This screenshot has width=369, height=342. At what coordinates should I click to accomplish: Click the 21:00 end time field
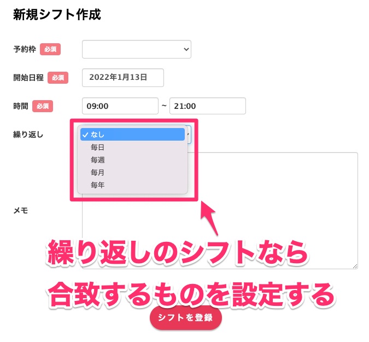[x=207, y=106]
